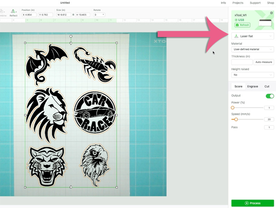Switch to the Cut tab
The height and width of the screenshot is (208, 276).
pyautogui.click(x=267, y=86)
